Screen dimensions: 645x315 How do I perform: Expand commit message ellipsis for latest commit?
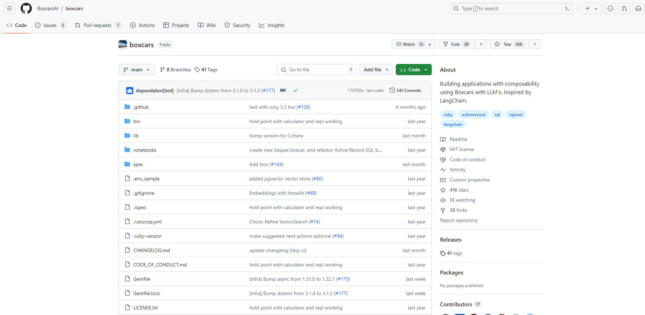pos(283,90)
